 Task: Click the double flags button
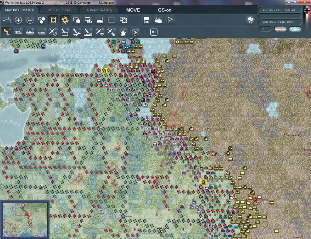coord(250,20)
